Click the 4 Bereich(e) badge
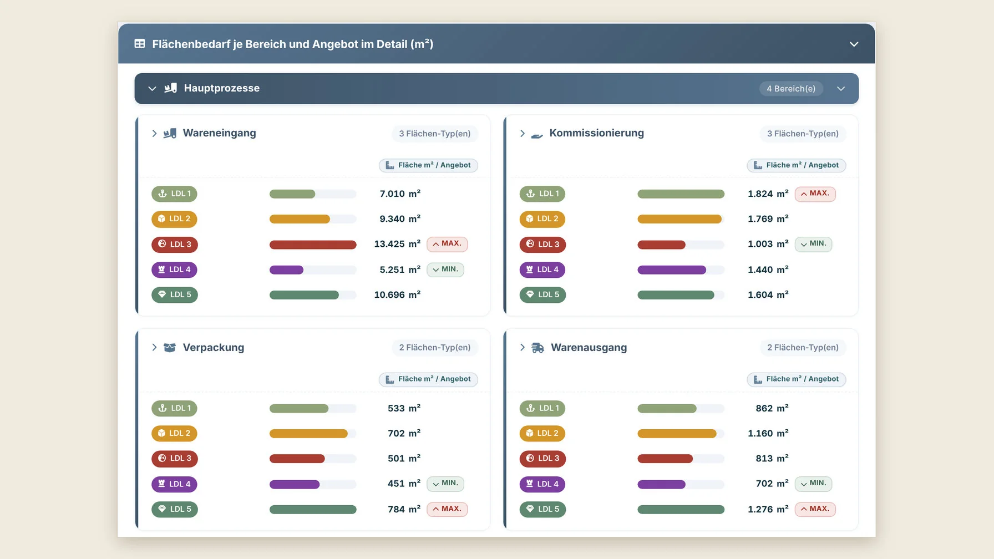 (x=791, y=89)
